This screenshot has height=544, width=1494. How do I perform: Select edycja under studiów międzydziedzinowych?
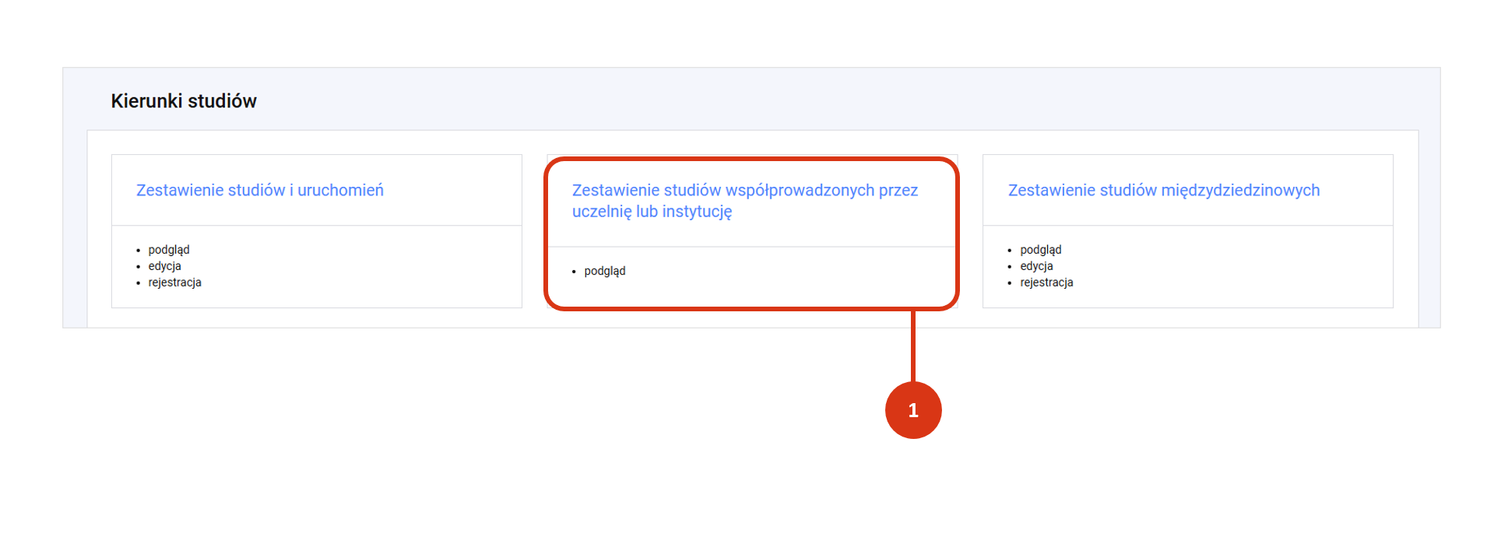(x=1036, y=266)
